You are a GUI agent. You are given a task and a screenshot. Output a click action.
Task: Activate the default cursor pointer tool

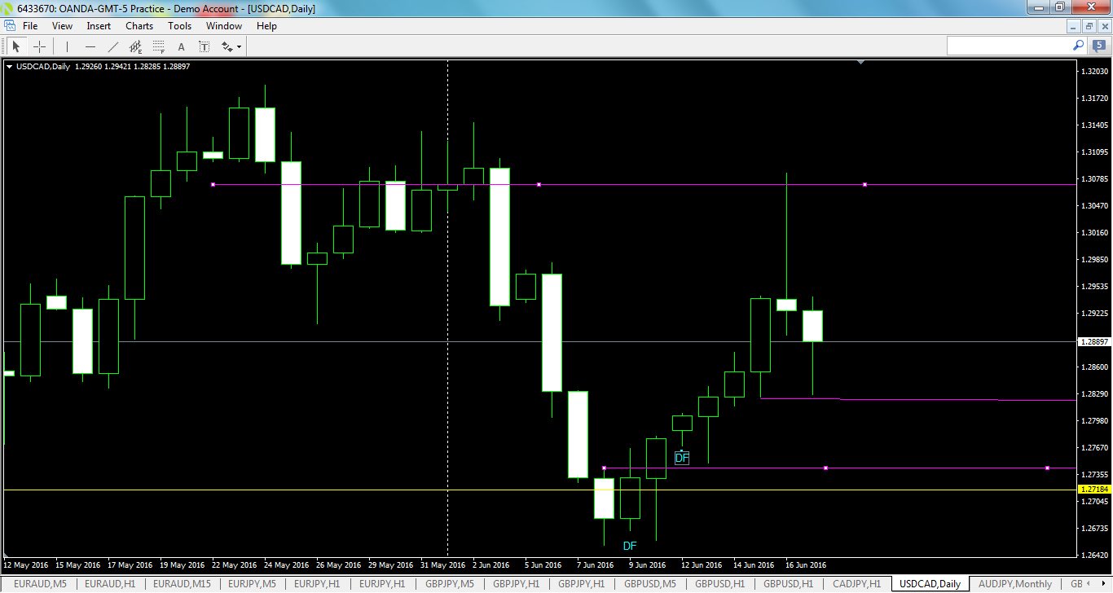(x=15, y=46)
